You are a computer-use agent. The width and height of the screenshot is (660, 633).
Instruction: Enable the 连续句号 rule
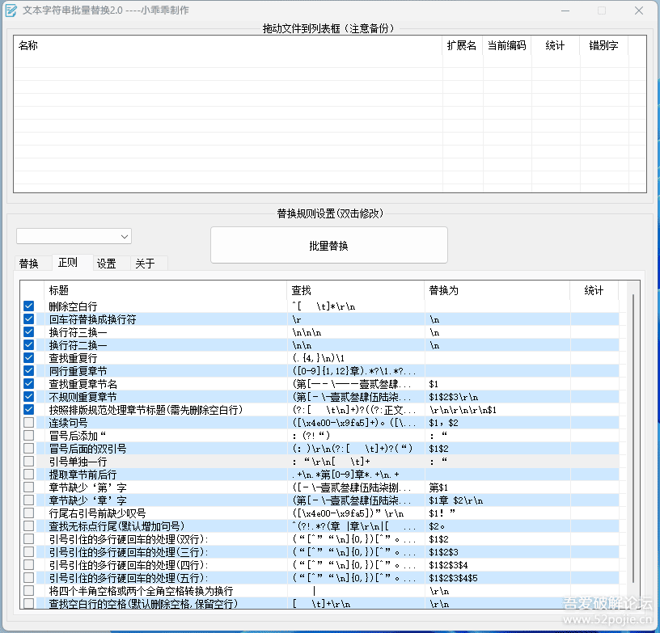click(x=29, y=422)
